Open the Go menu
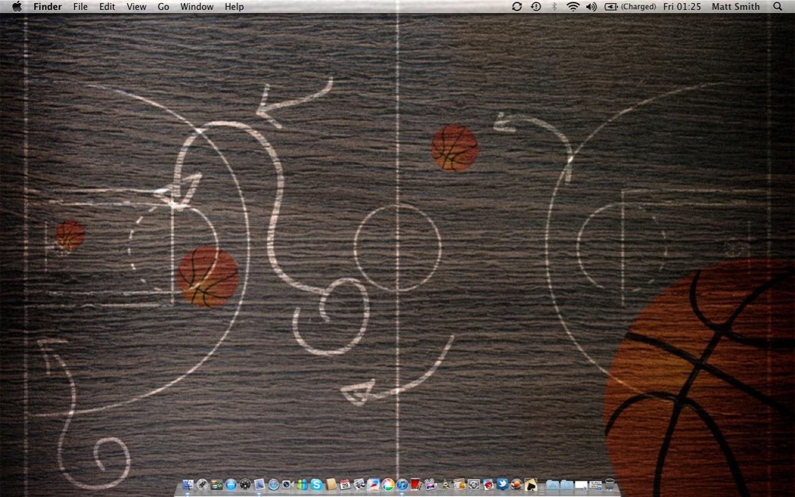This screenshot has width=795, height=497. click(163, 6)
